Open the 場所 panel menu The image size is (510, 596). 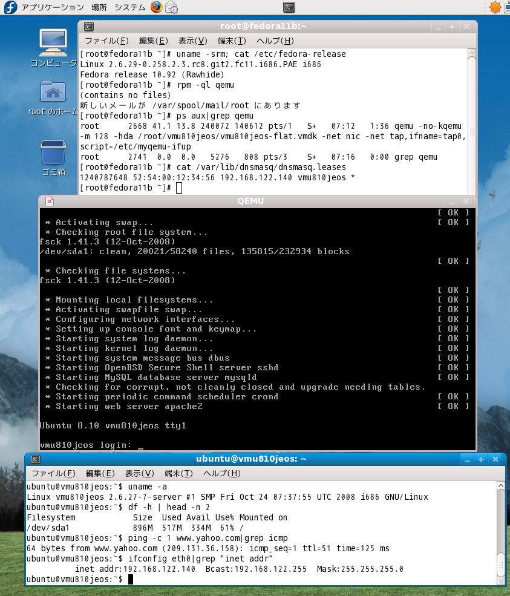99,7
